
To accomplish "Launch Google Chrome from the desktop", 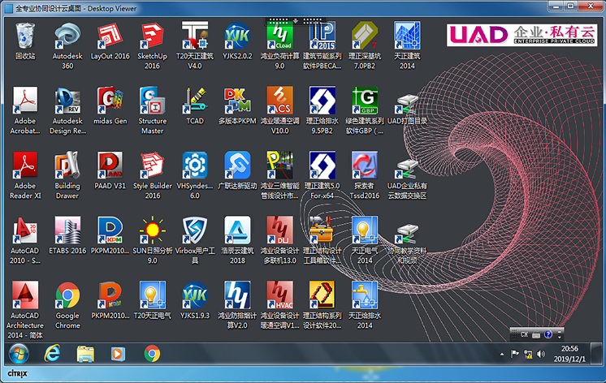I will [x=67, y=296].
